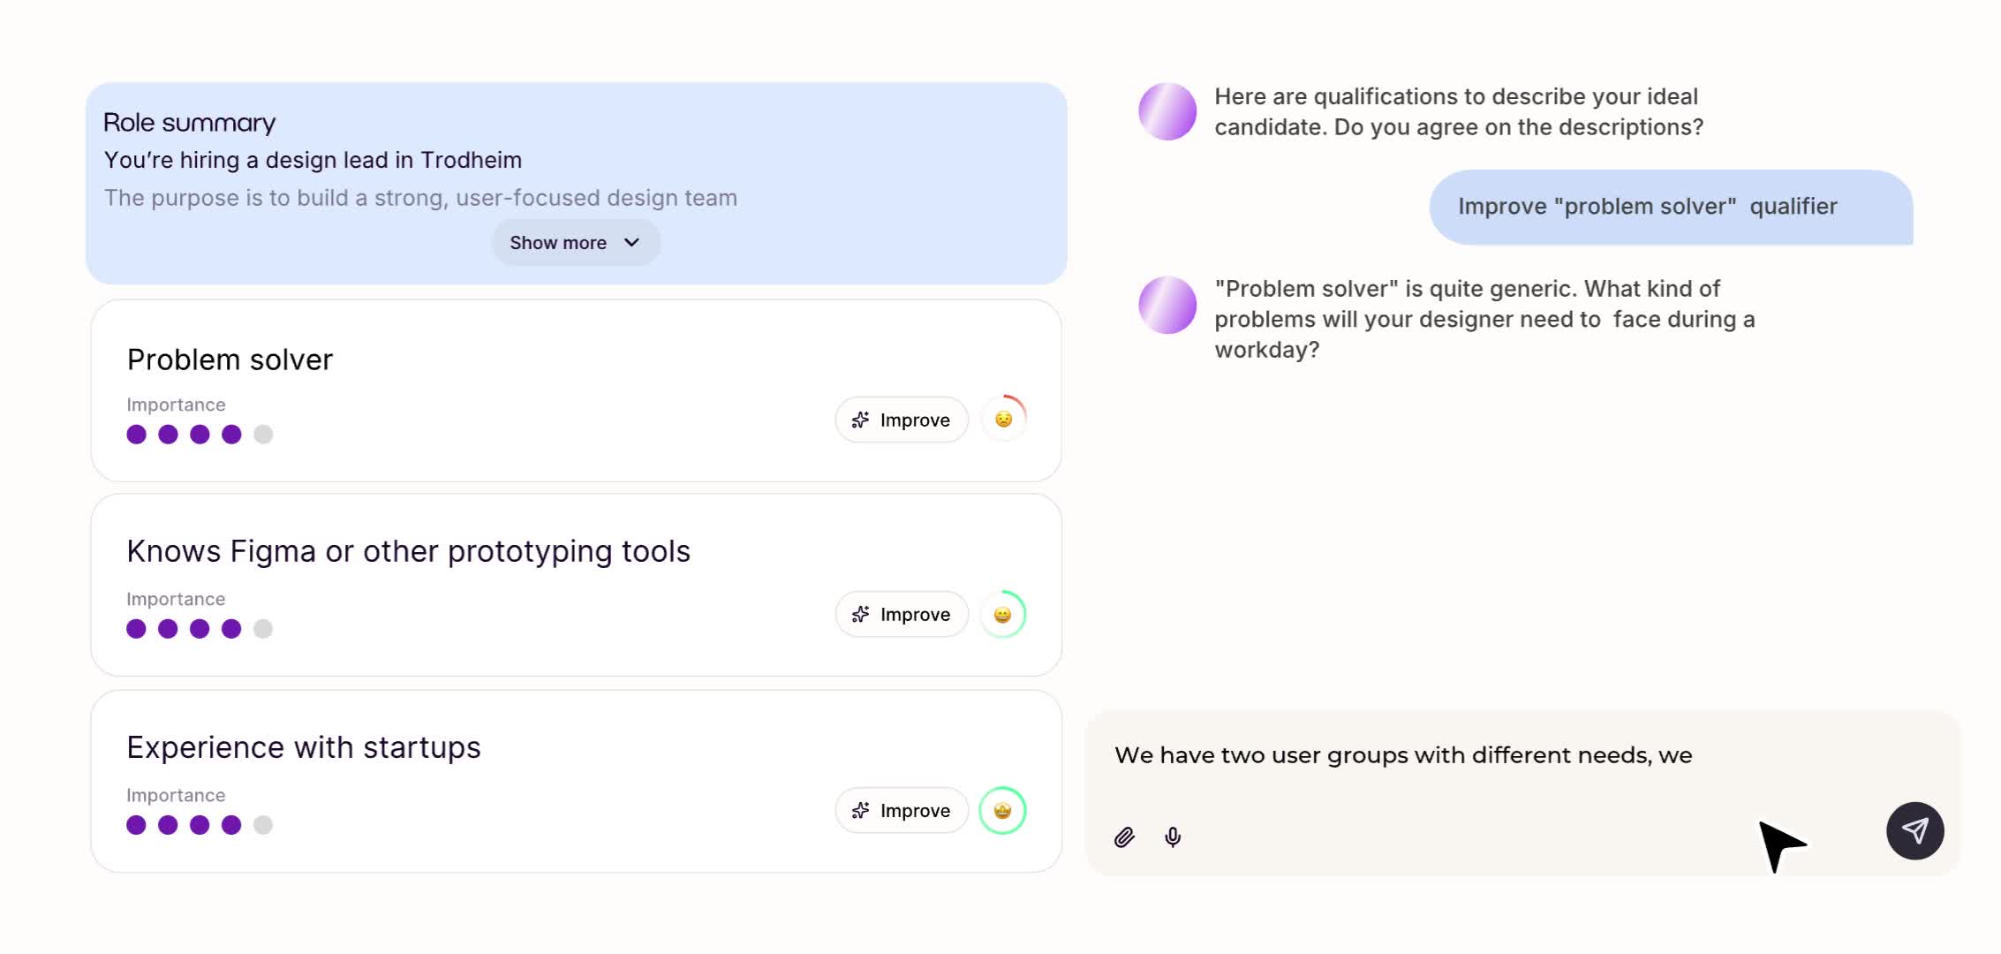This screenshot has width=2001, height=954.
Task: Click the chevron next to Show more
Action: [631, 243]
